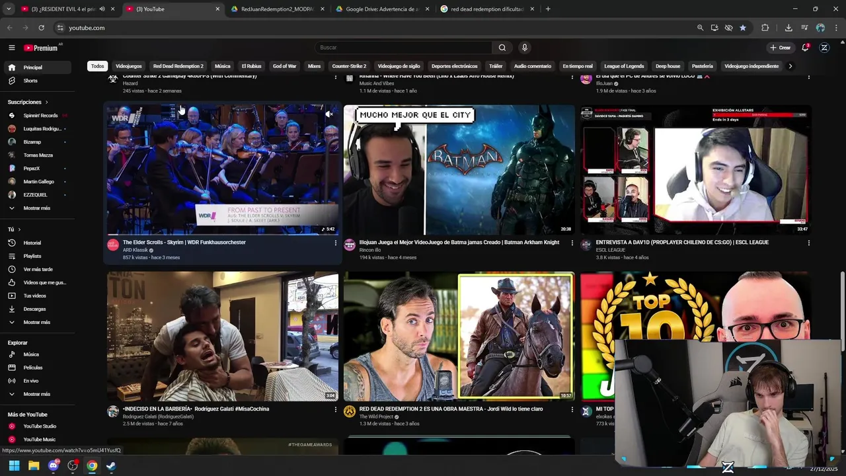Open Steam from the taskbar
The height and width of the screenshot is (476, 846).
[x=111, y=465]
